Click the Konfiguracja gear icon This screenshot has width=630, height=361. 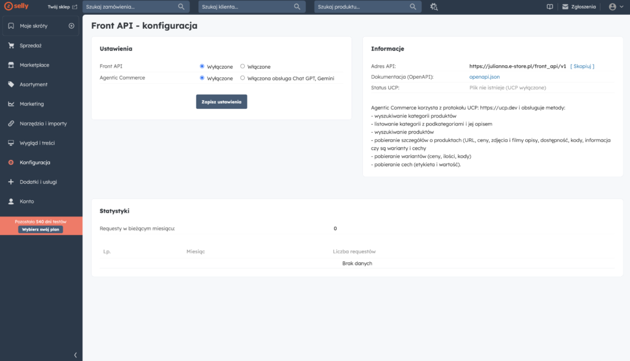coord(11,162)
